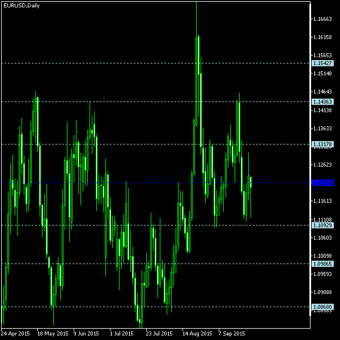Click the 1 Jul 2015 date label
The width and height of the screenshot is (340, 340).
point(122,334)
